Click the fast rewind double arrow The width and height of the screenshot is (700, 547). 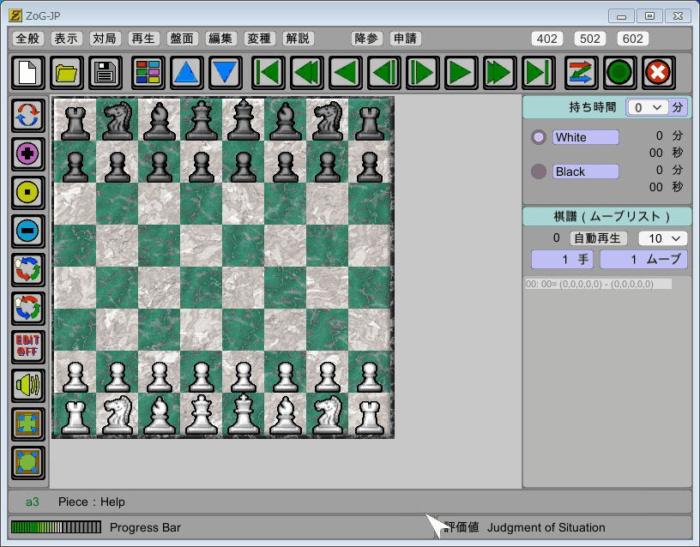tap(307, 72)
